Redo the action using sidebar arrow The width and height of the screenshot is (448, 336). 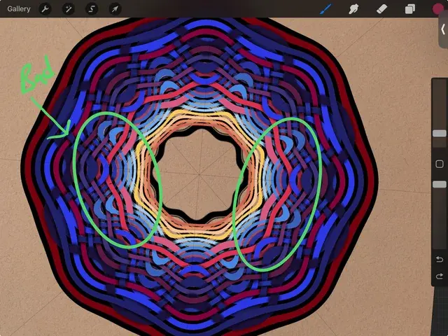[440, 276]
